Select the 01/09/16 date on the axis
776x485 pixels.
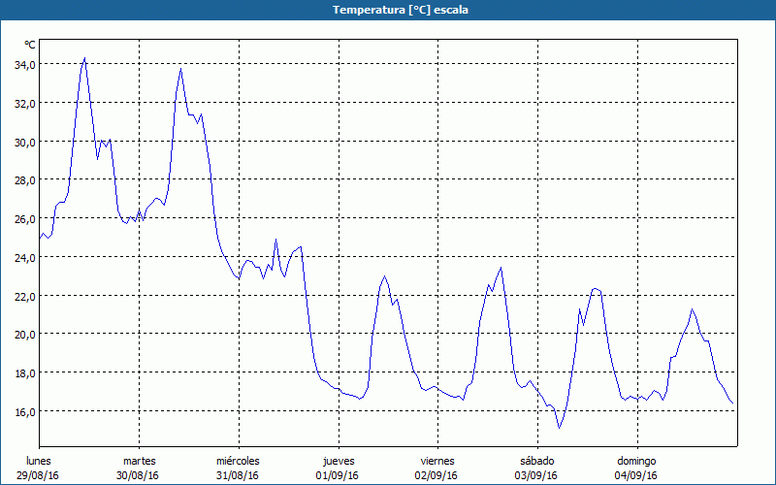click(338, 475)
